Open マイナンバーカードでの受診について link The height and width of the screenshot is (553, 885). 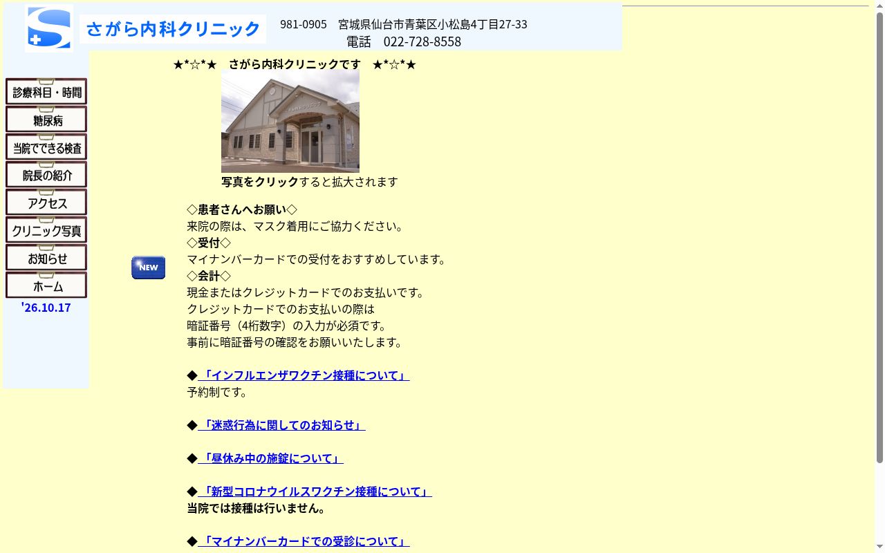point(304,541)
